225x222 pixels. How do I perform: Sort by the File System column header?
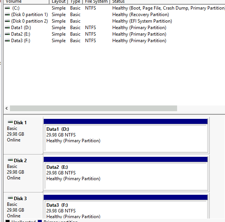point(96,2)
